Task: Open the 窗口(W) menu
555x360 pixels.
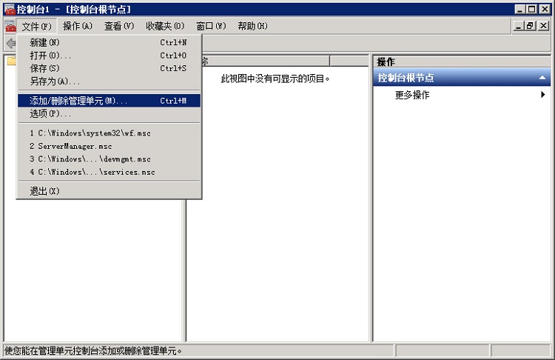Action: pos(211,26)
